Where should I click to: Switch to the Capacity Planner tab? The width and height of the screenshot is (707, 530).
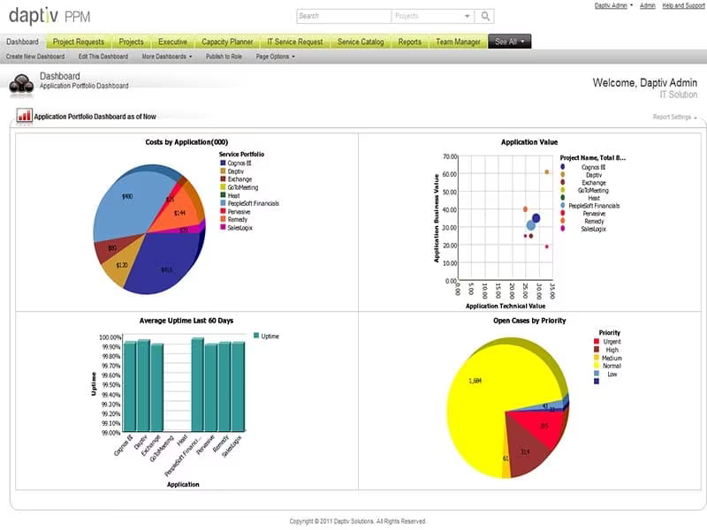coord(227,42)
